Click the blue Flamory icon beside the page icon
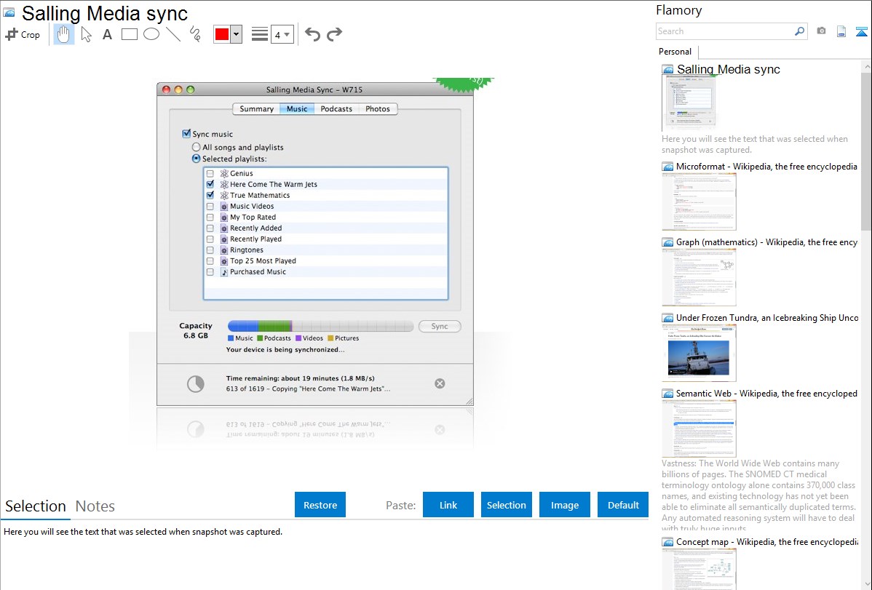872x590 pixels. [861, 31]
